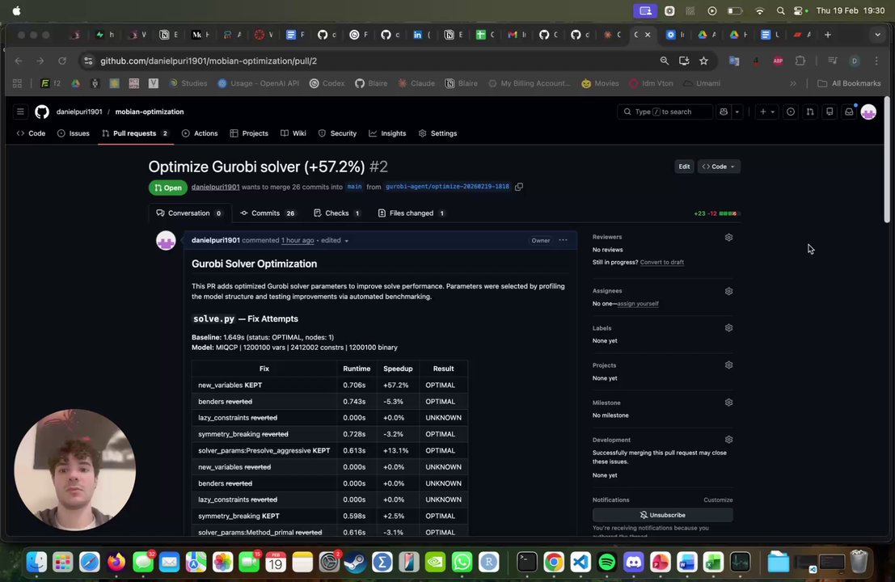The width and height of the screenshot is (895, 582).
Task: Open the Actions repository tab
Action: (x=200, y=133)
